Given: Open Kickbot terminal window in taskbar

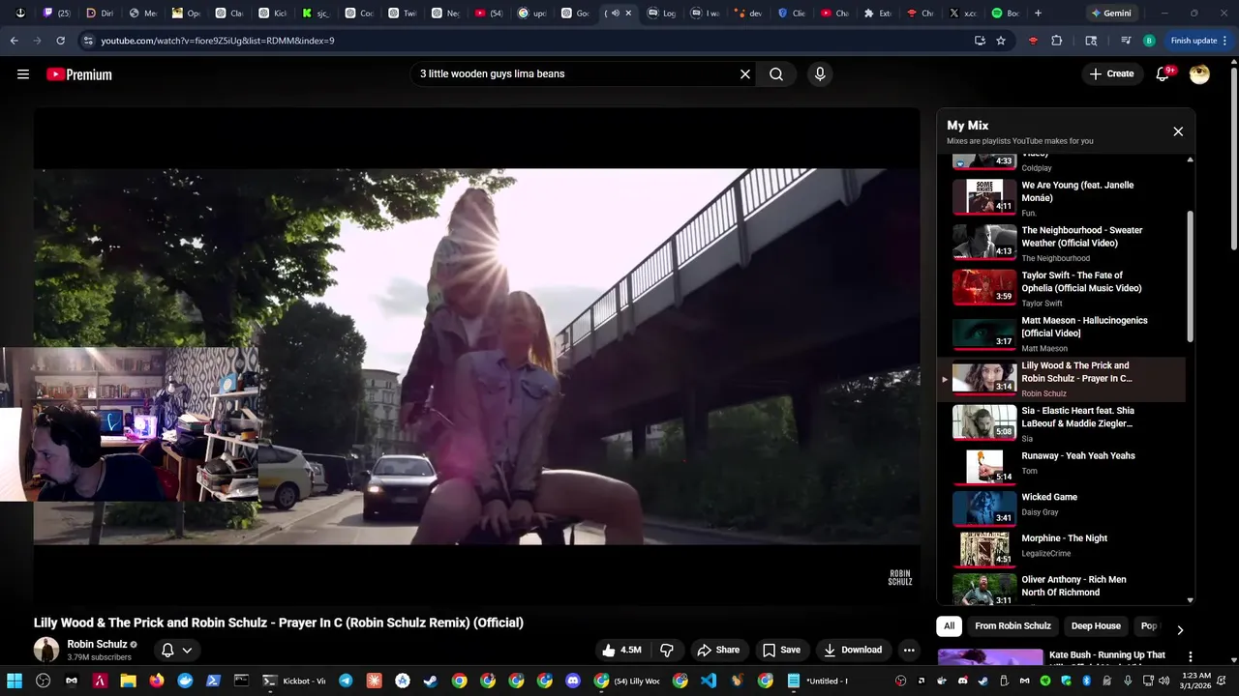Looking at the screenshot, I should pyautogui.click(x=293, y=681).
